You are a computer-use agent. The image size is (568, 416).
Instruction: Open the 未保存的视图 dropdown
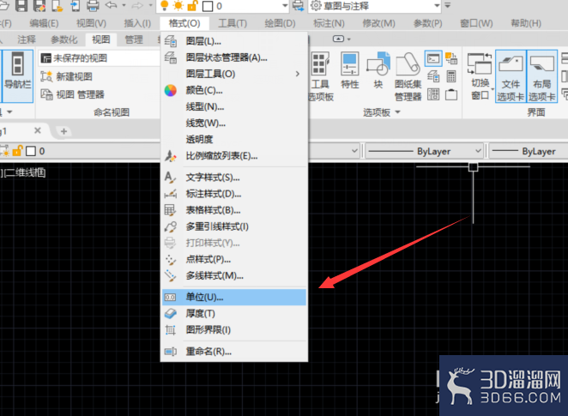[99, 58]
